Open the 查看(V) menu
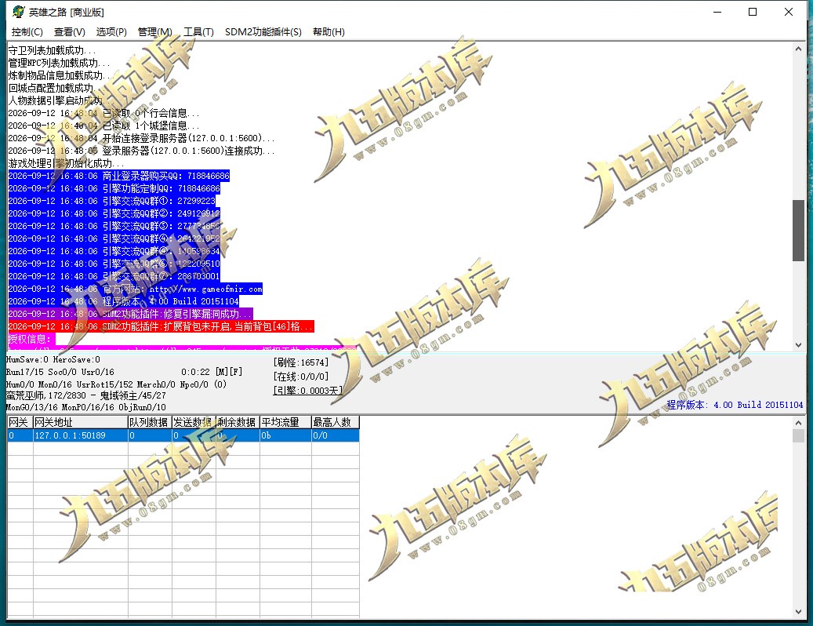Image resolution: width=813 pixels, height=626 pixels. coord(70,32)
